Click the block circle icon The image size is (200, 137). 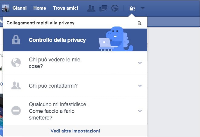click(16, 111)
